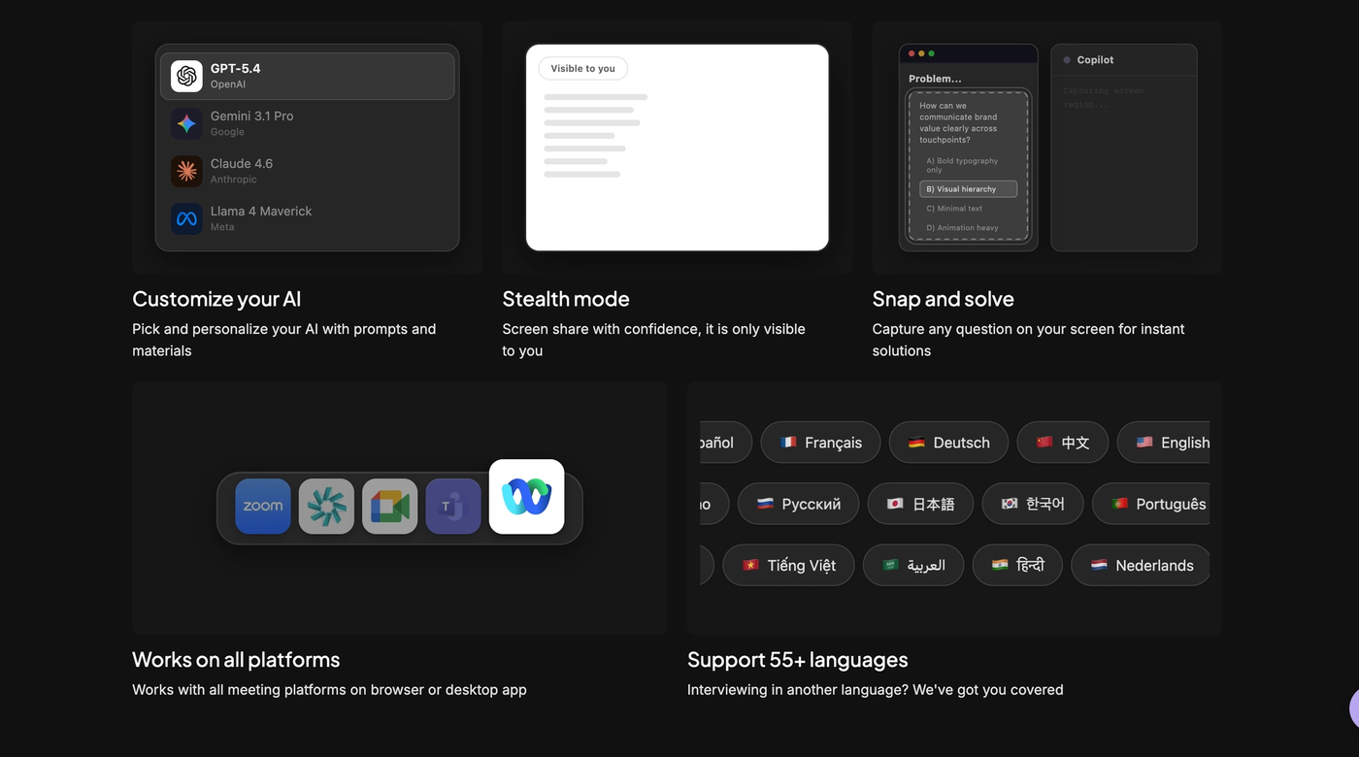Click the Russian flag icon
Image resolution: width=1359 pixels, height=757 pixels.
click(x=765, y=504)
